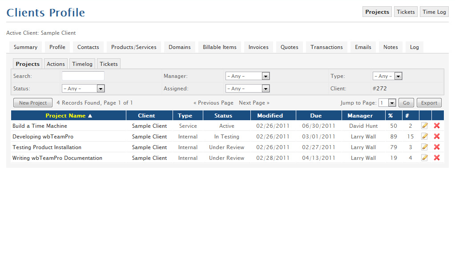Edit the Developing wbTeamPro project row

pyautogui.click(x=424, y=137)
